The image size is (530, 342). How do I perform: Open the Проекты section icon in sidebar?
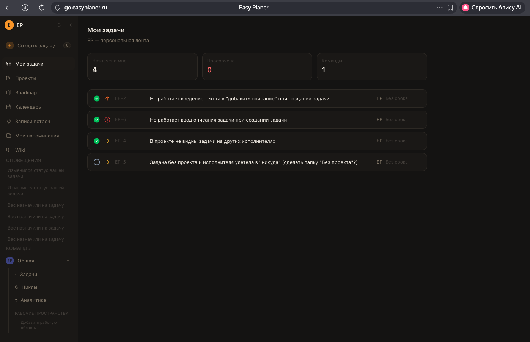[x=8, y=78]
